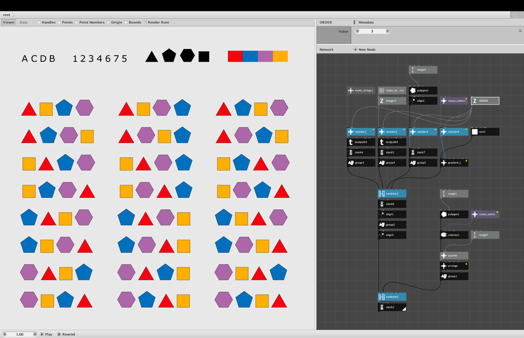Open the Value parameter dropdown arrow
Screen dimensions: 524x338
520,31
